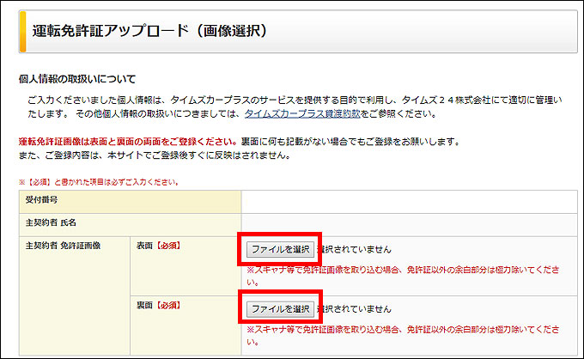The height and width of the screenshot is (359, 584).
Task: Click file select button for 裏面 license image
Action: click(280, 308)
